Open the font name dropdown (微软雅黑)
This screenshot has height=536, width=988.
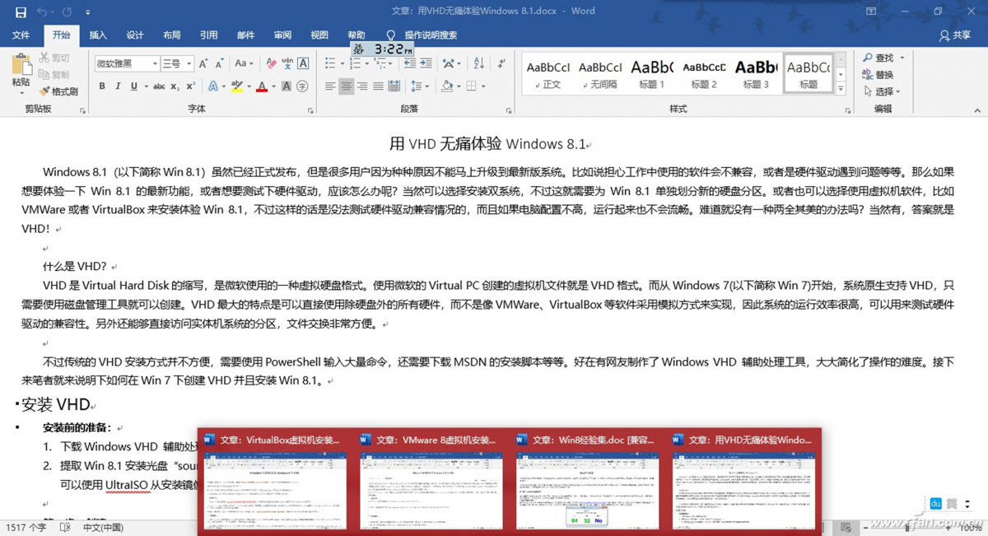pos(154,63)
